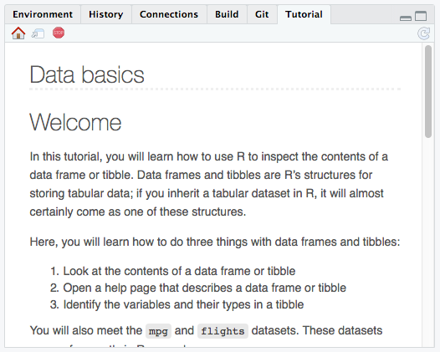Image resolution: width=440 pixels, height=352 pixels.
Task: Open the Git tab
Action: [x=262, y=14]
